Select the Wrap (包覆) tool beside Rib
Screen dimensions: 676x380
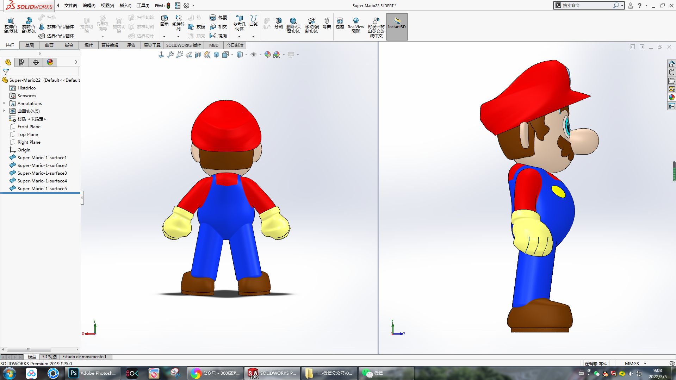(218, 18)
